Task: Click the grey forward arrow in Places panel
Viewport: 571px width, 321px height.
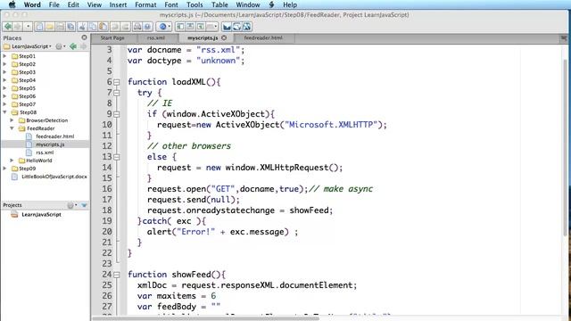Action: 83,46
